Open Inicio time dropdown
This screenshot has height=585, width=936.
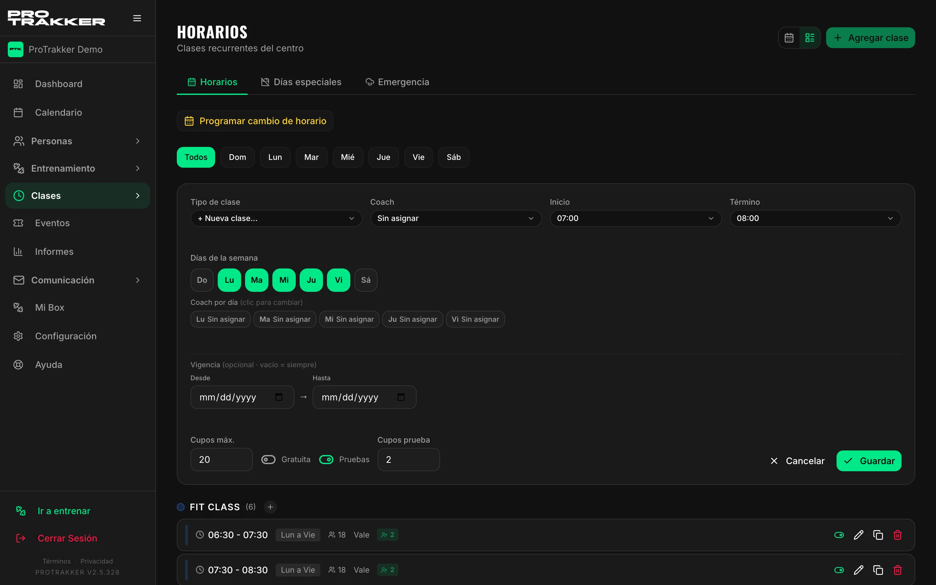[x=635, y=218]
